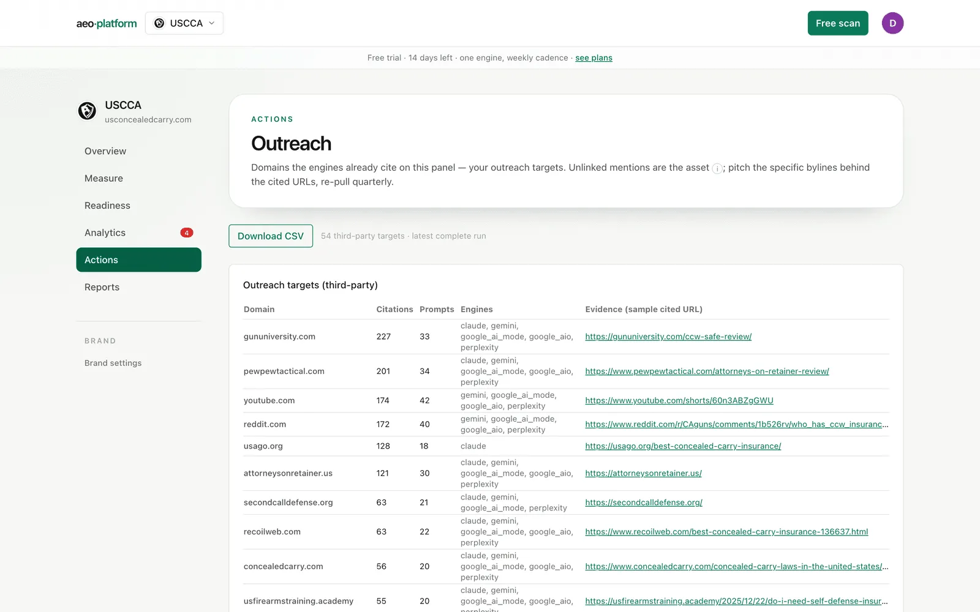Open the USCCA brand selector dropdown

pos(184,23)
